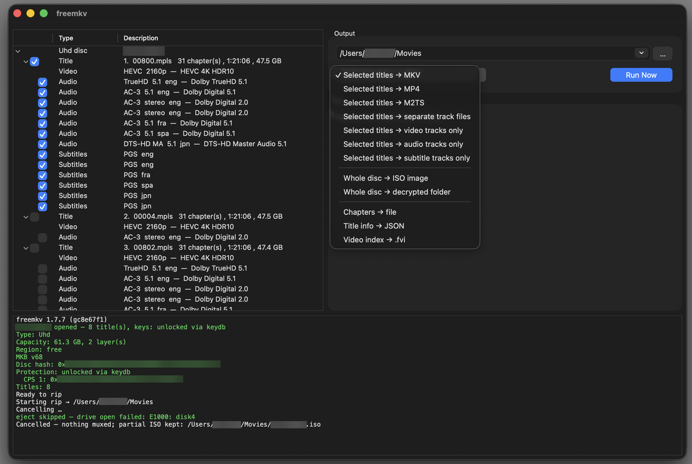
Task: Click the log line 'Ready to rip'
Action: [x=39, y=394]
